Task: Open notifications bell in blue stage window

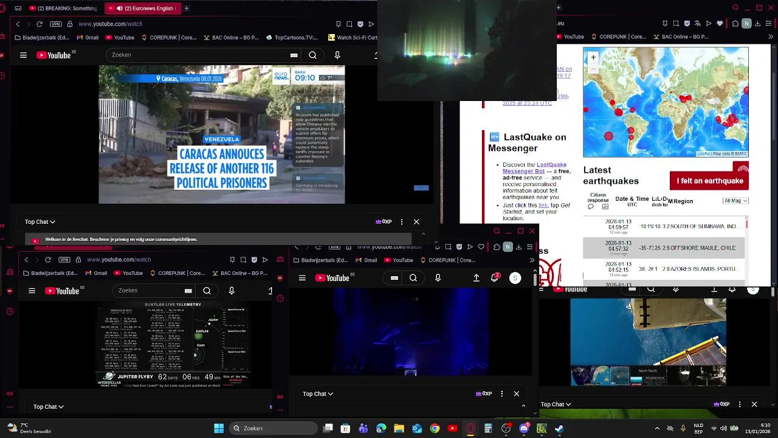Action: [495, 277]
